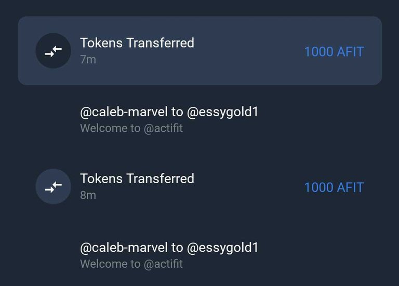Click the word "to" between usernames, second transfer

tap(177, 248)
